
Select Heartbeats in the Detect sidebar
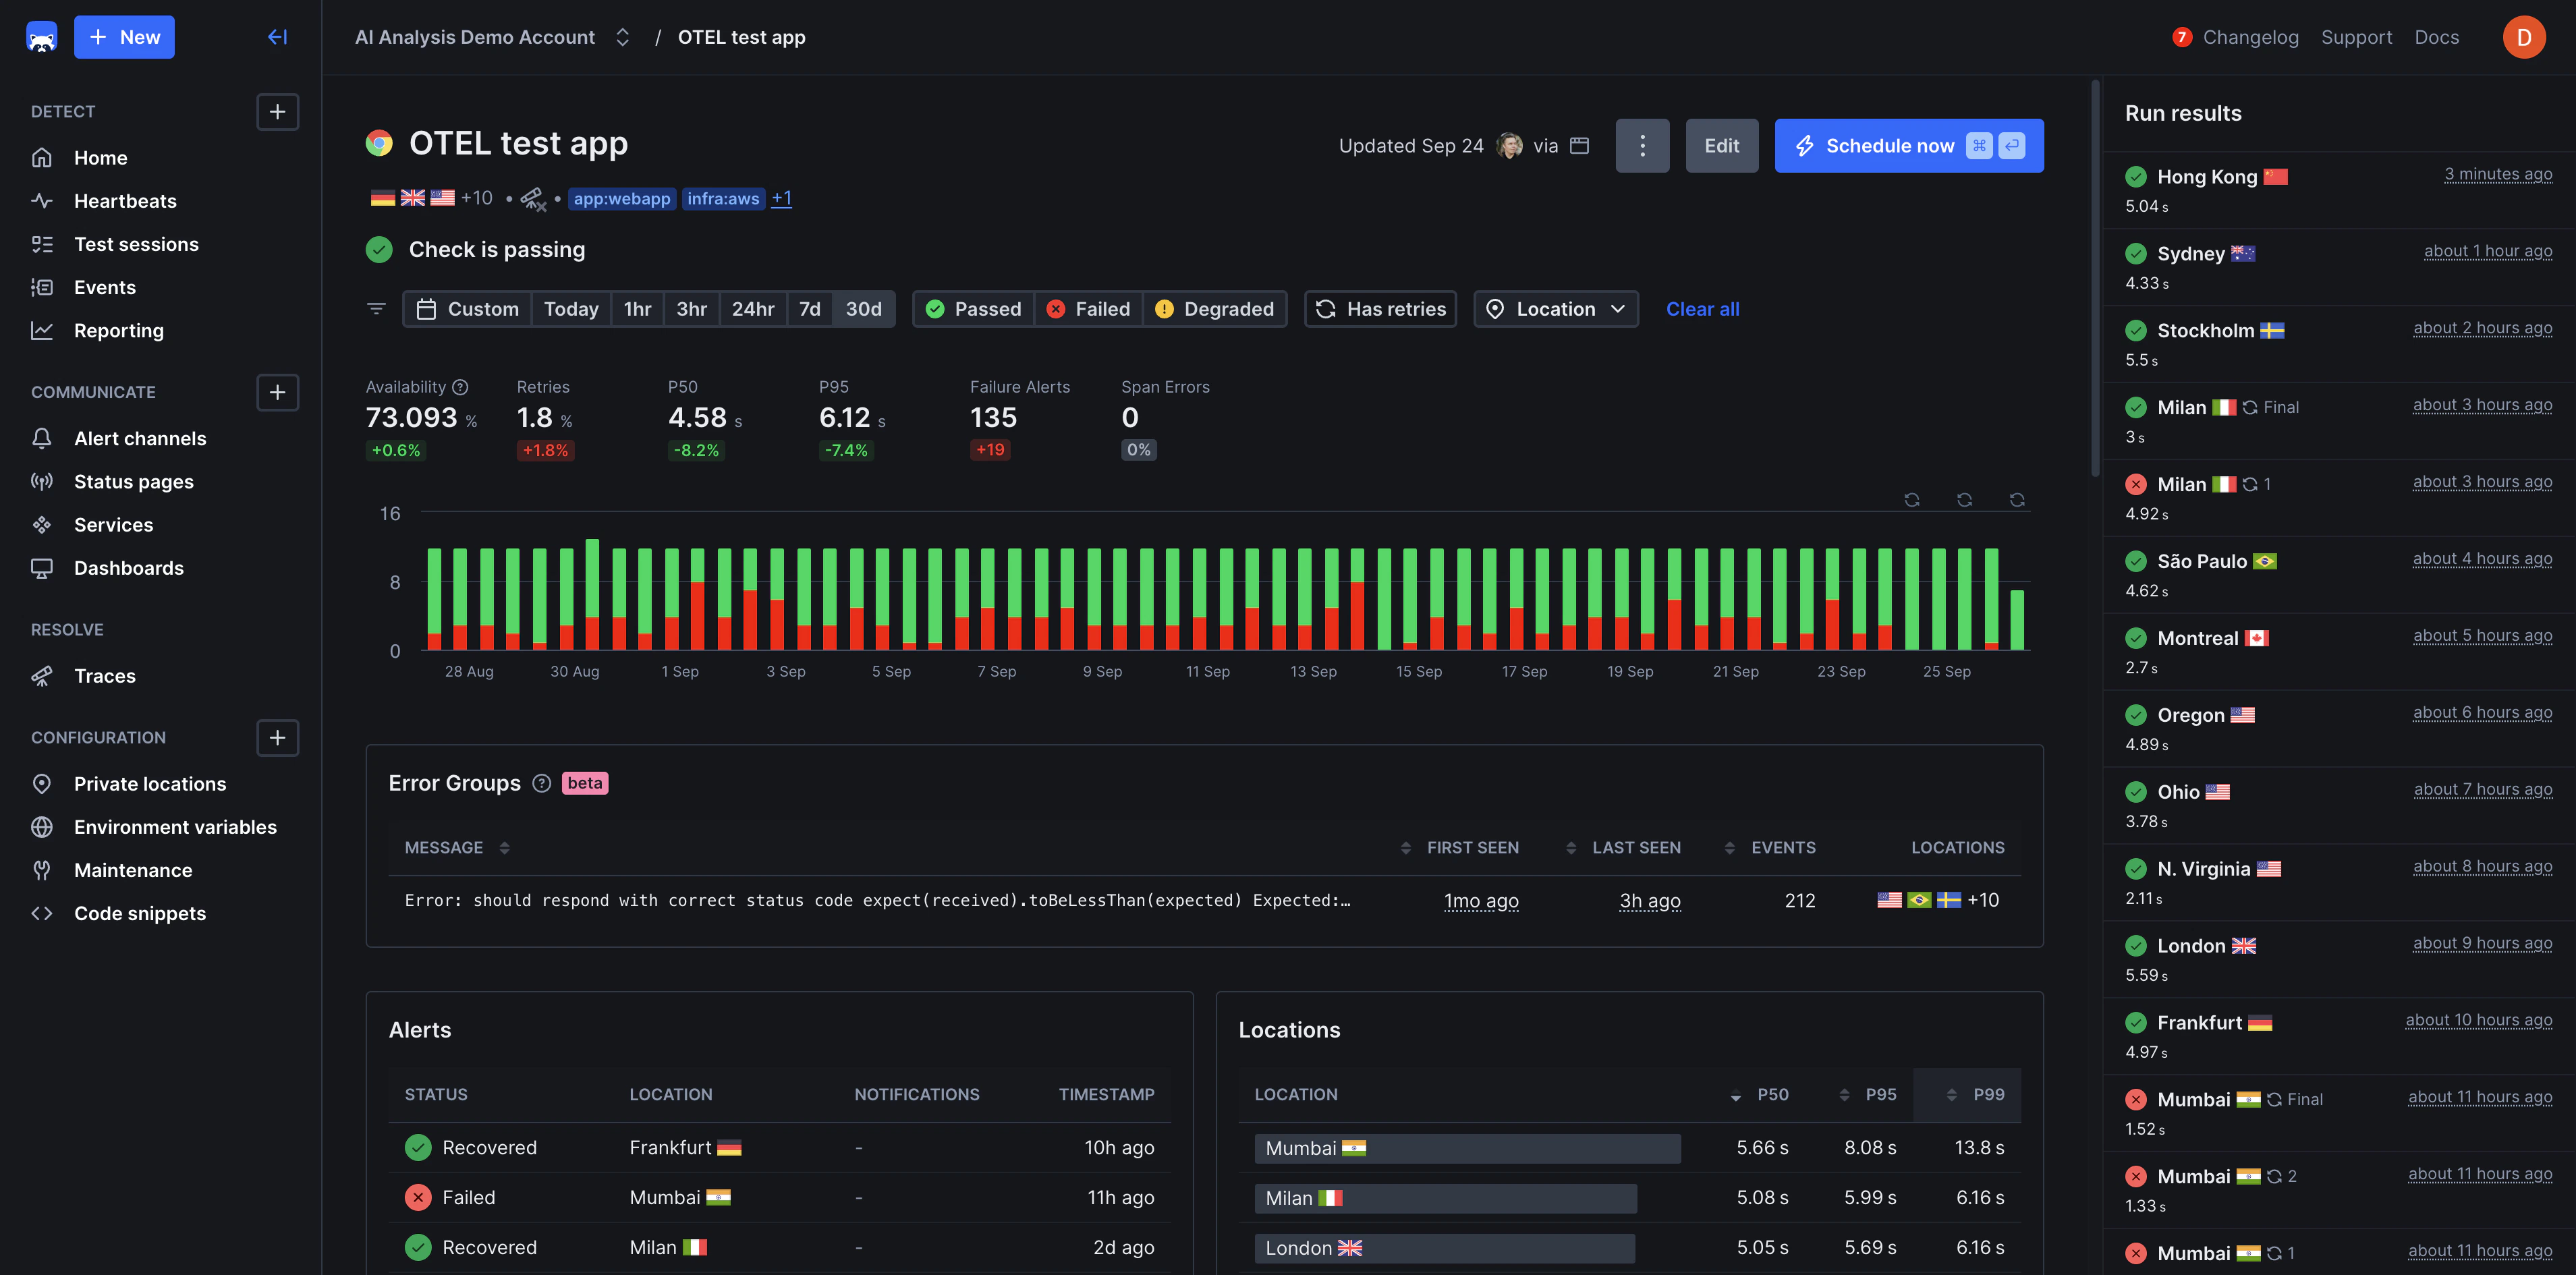pyautogui.click(x=125, y=200)
